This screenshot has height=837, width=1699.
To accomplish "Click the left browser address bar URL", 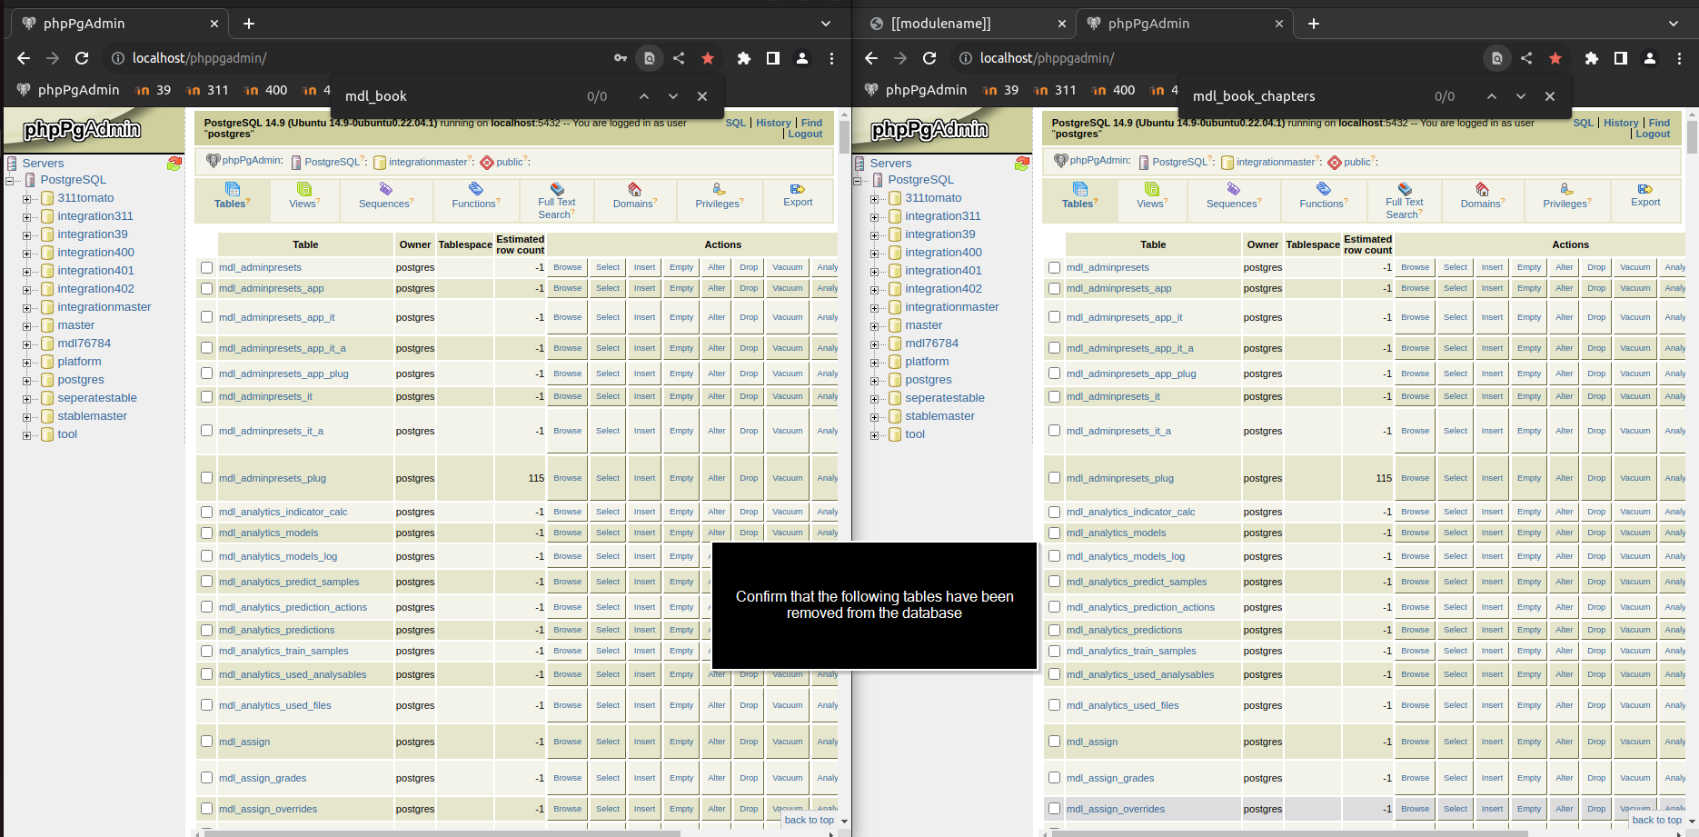I will 199,58.
